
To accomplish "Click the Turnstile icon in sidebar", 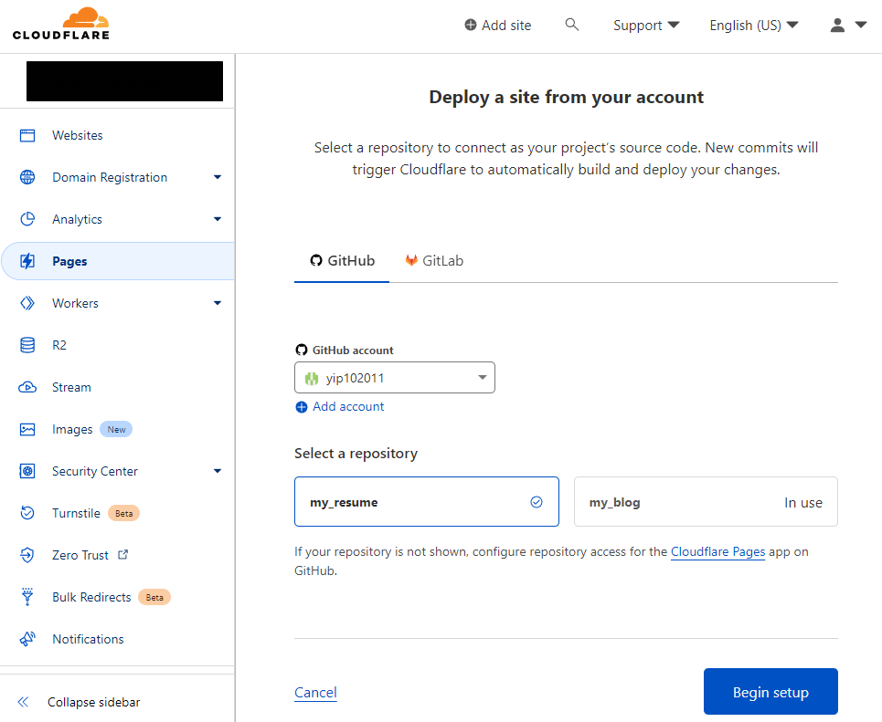I will (x=27, y=513).
